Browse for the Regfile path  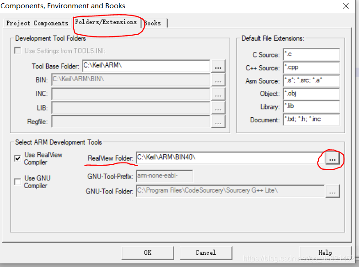pos(218,121)
